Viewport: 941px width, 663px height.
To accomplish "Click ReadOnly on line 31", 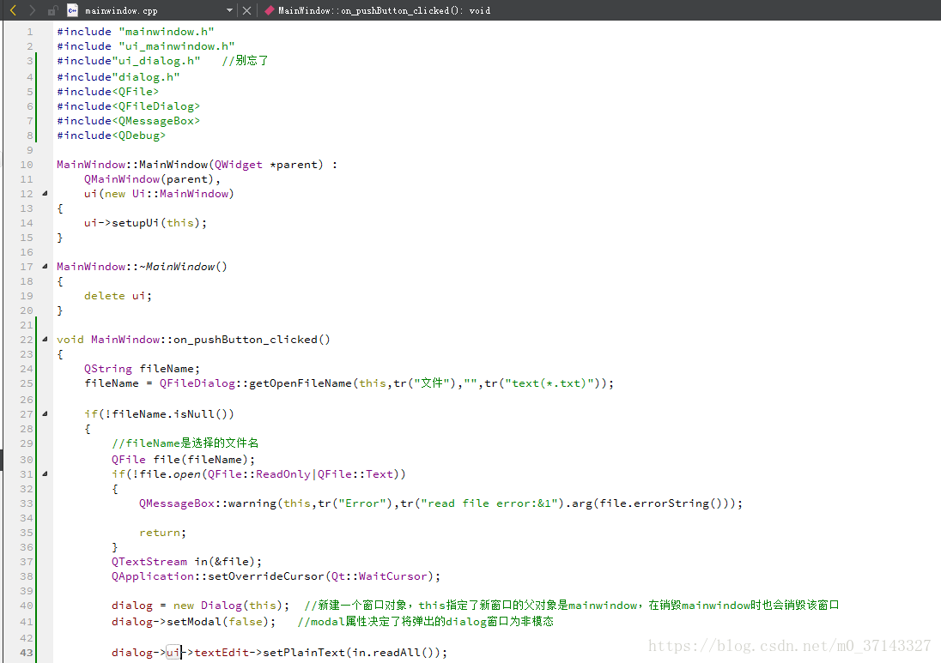I will coord(282,473).
